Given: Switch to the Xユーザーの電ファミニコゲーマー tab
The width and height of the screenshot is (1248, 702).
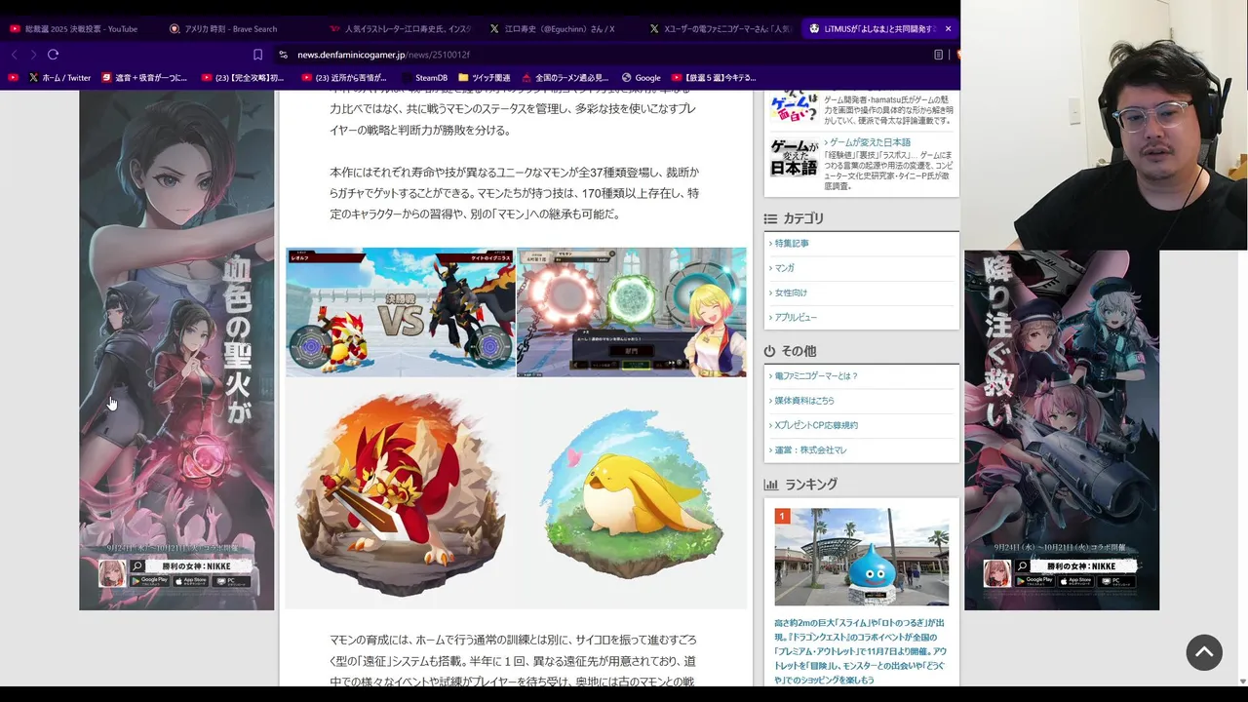Looking at the screenshot, I should tap(720, 29).
